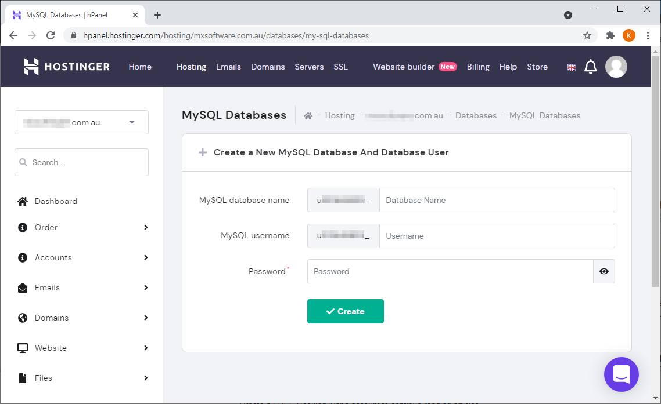Open Dashboard in the sidebar
The image size is (661, 404).
(x=56, y=201)
